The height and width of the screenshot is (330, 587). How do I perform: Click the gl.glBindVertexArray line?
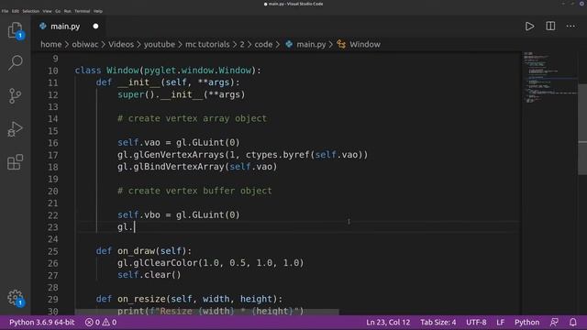tap(197, 167)
